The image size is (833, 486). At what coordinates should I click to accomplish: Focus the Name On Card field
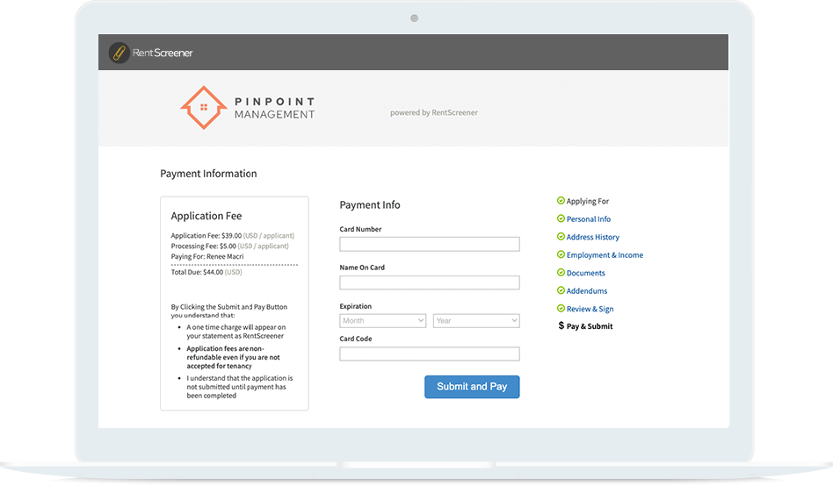tap(430, 282)
